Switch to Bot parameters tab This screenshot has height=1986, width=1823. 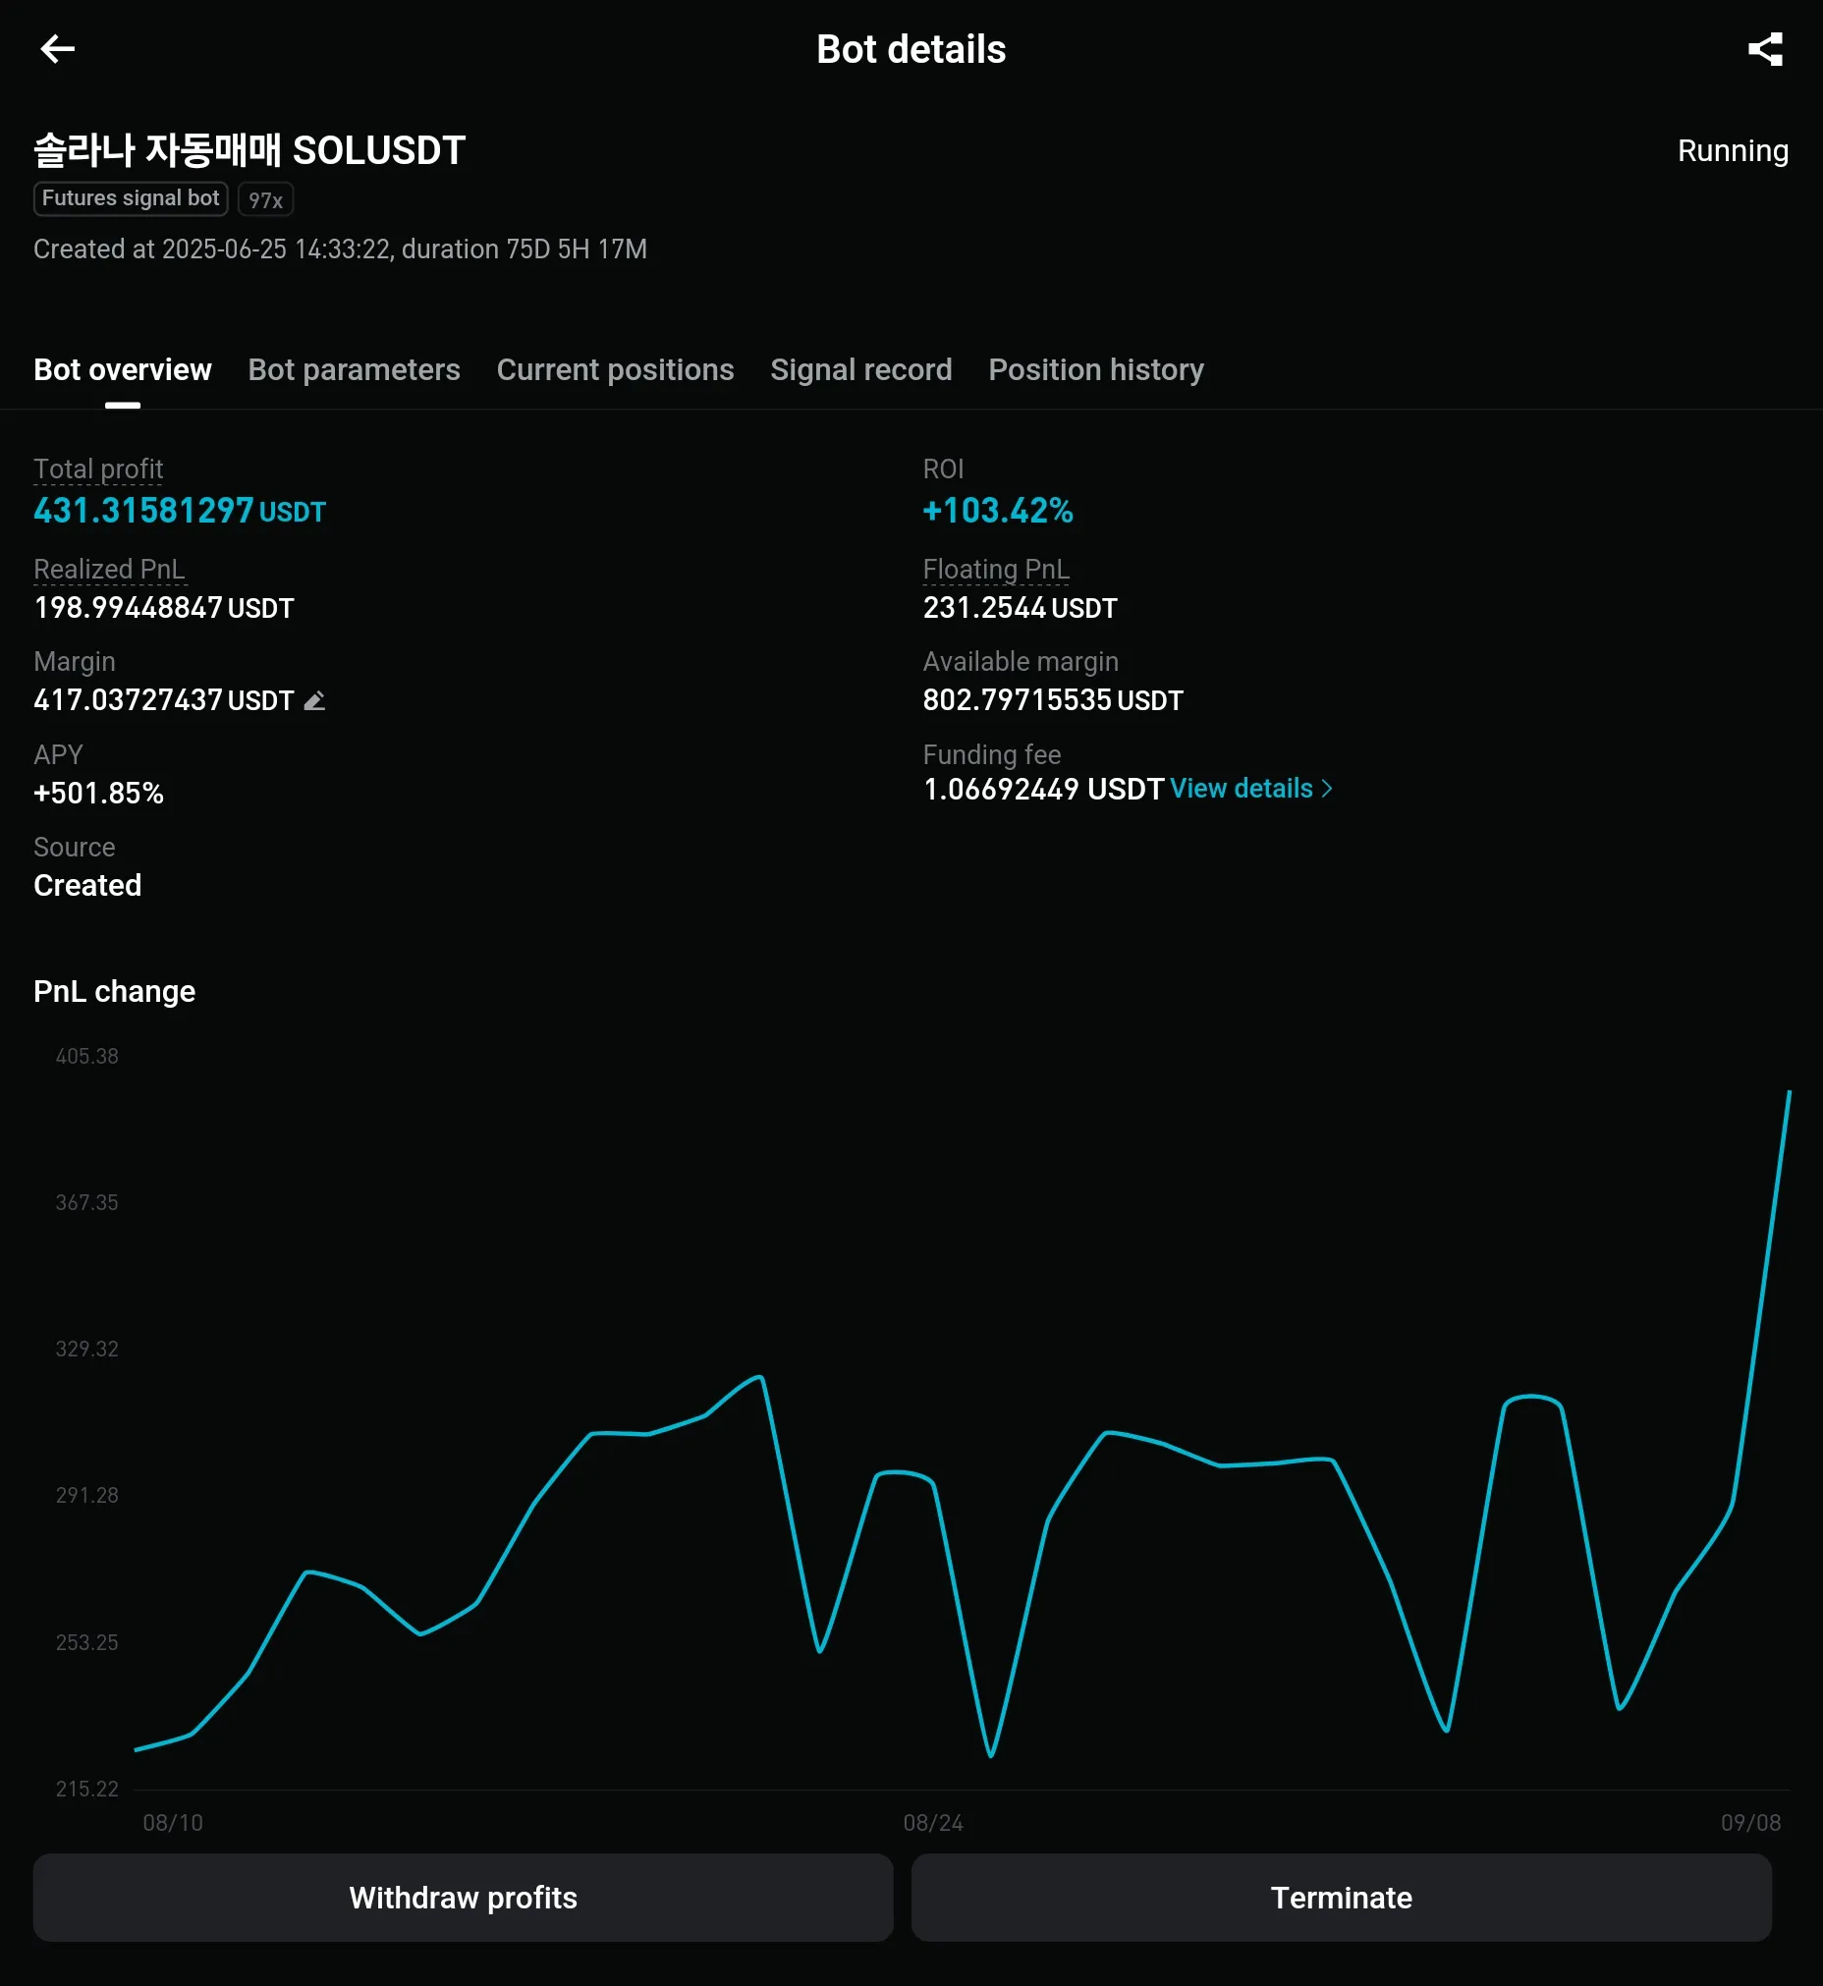354,370
